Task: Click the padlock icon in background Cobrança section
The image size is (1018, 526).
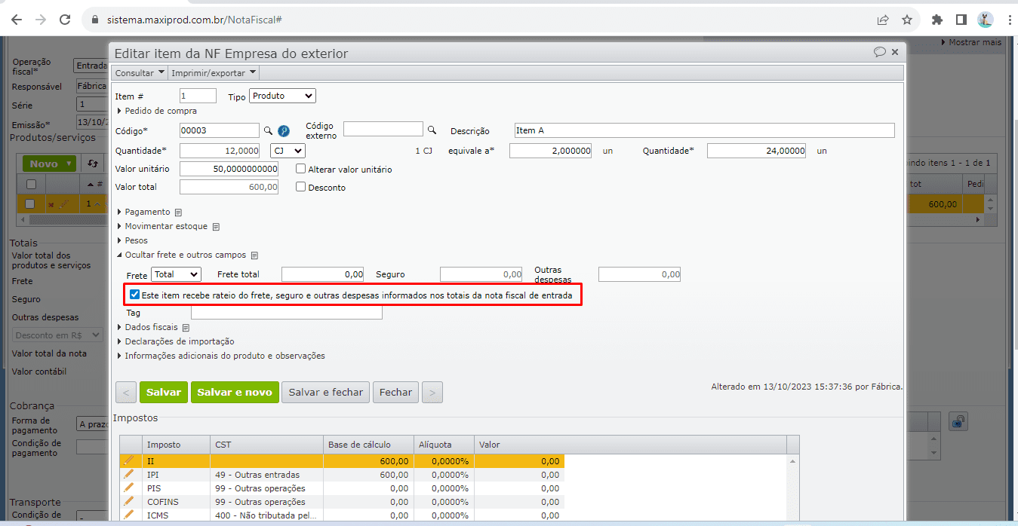Action: (958, 422)
